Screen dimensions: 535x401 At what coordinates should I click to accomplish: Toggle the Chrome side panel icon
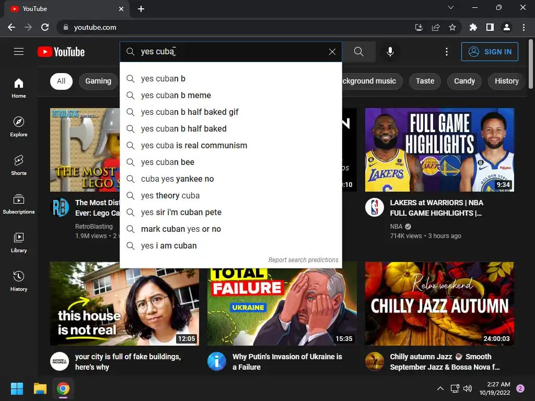(x=490, y=27)
